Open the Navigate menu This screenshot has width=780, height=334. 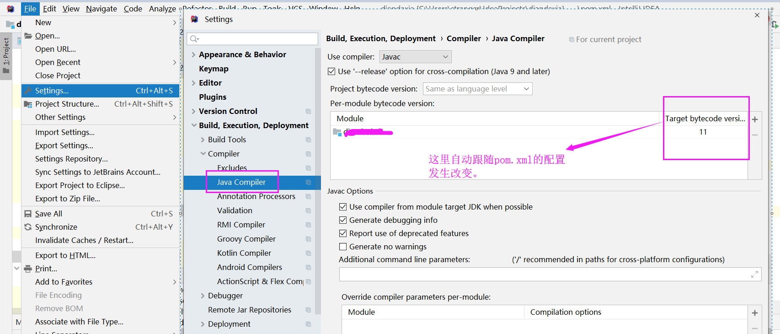click(x=102, y=9)
